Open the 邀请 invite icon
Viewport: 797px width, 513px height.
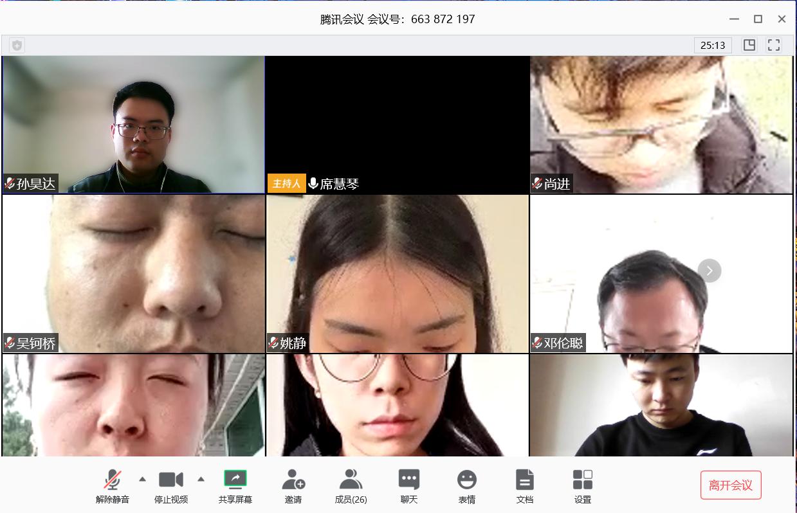tap(293, 486)
